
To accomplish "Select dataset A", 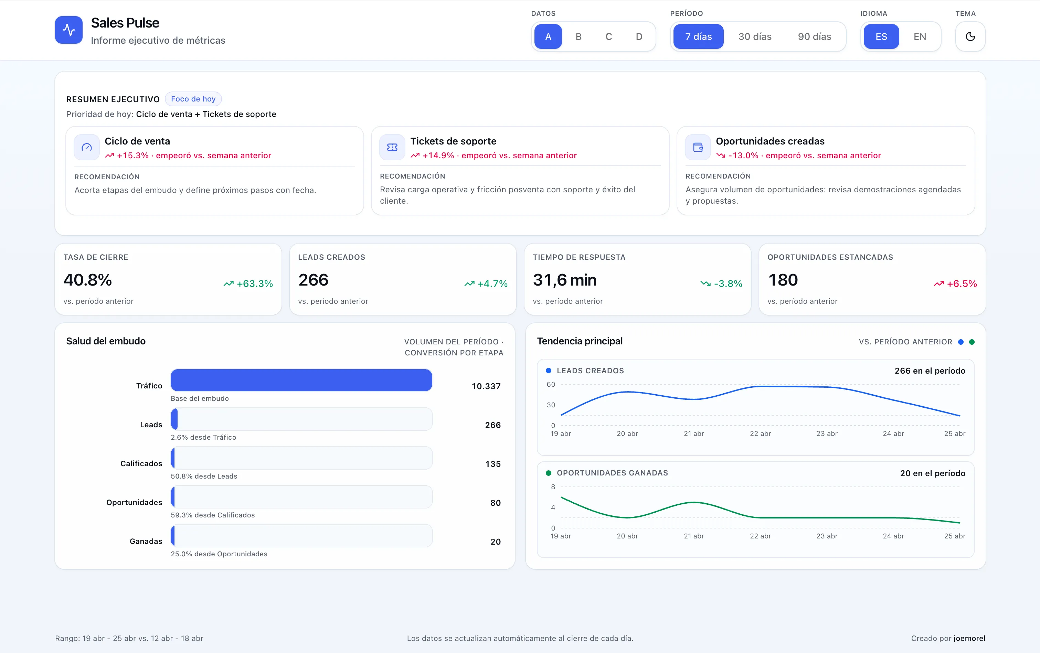I will coord(548,37).
